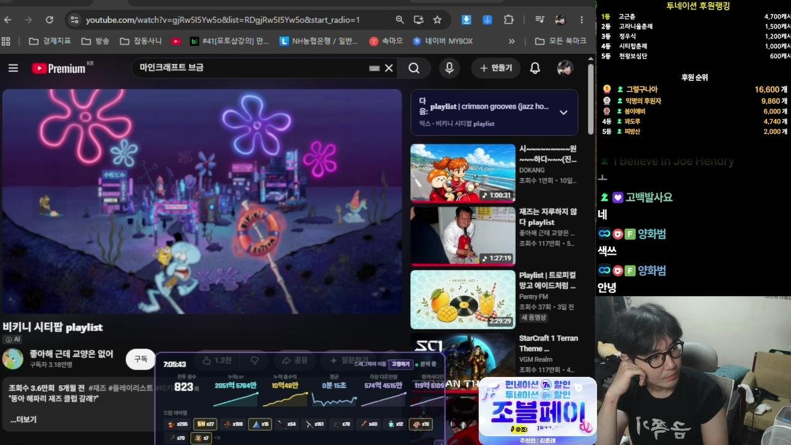Subscribe with the 구독 button
Viewport: 791px width, 445px height.
(x=141, y=359)
